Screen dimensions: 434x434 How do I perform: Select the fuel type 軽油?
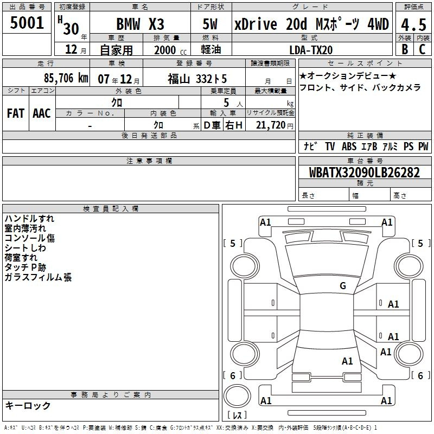[211, 49]
